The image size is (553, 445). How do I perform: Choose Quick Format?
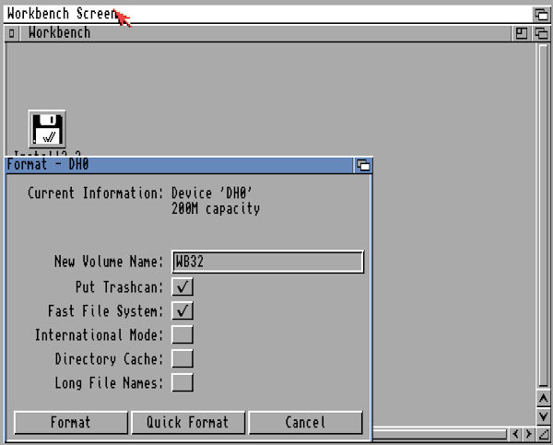187,423
